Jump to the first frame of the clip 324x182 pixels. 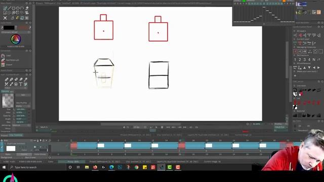point(168,127)
